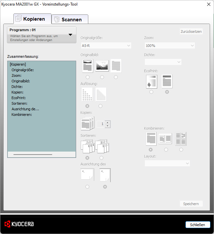This screenshot has height=234, width=214.
Task: Select the single-page Kombinieren icon
Action: [151, 139]
